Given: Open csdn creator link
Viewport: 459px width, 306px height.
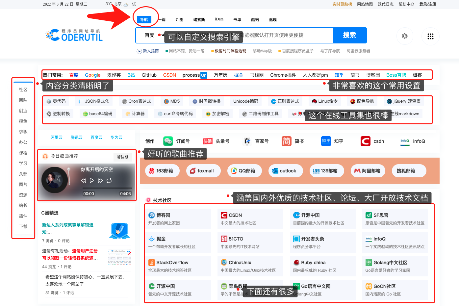Looking at the screenshot, I should 372,141.
